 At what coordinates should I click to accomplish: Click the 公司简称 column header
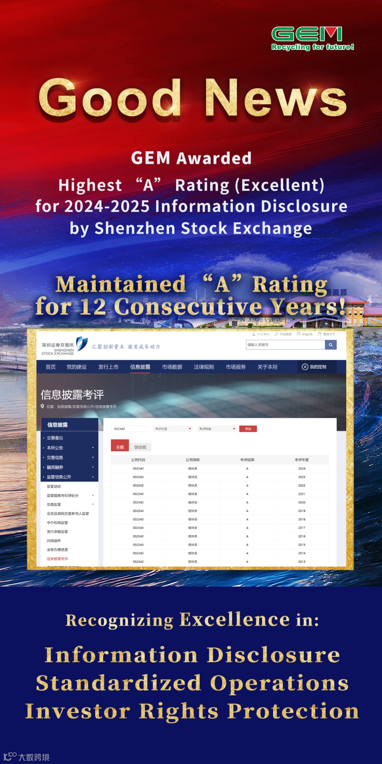tap(193, 460)
